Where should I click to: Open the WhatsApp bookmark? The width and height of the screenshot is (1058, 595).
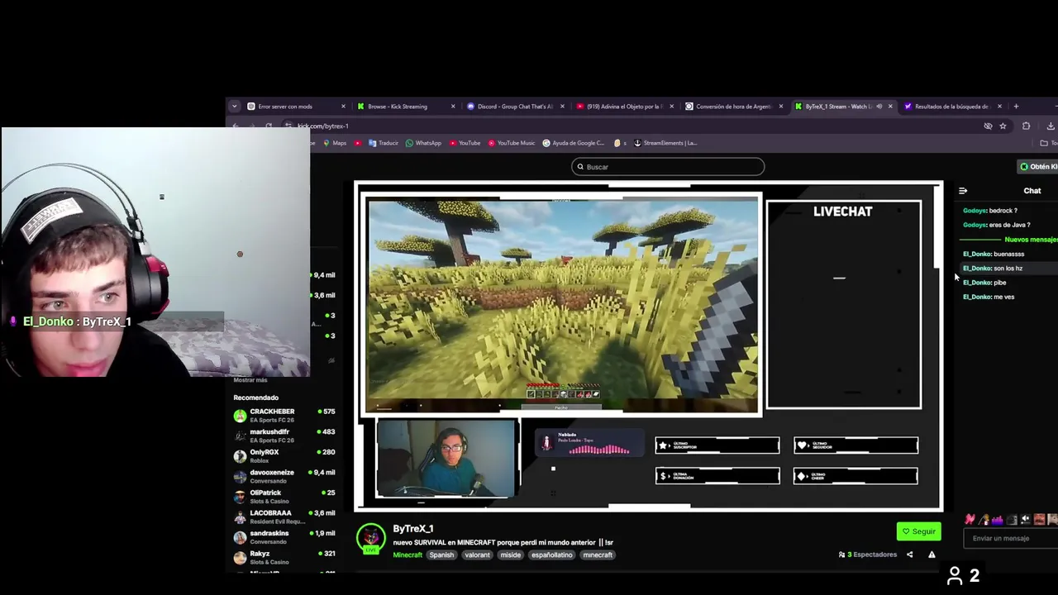click(423, 143)
